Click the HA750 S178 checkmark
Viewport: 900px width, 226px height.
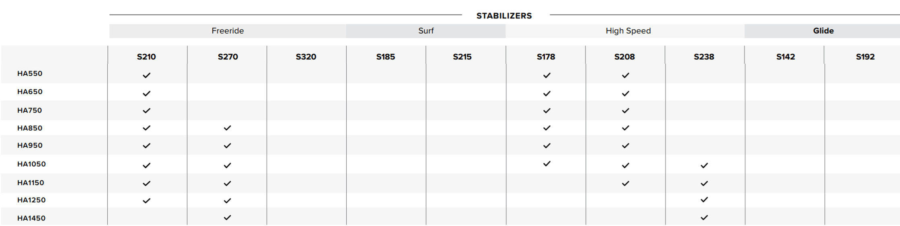547,111
